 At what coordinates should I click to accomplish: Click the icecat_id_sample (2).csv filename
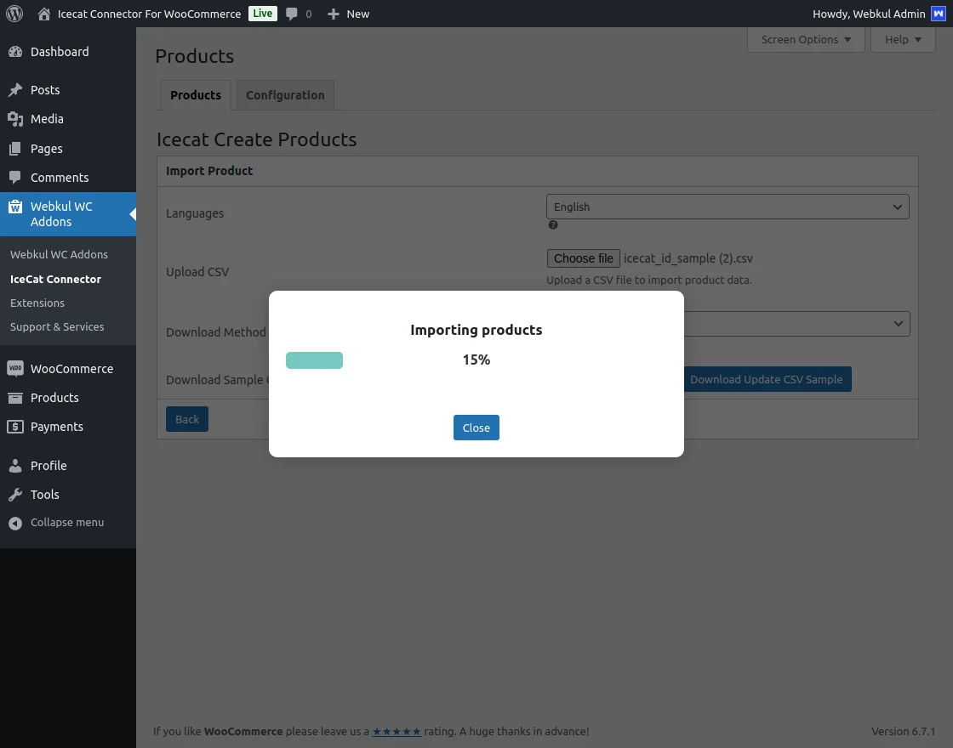pos(688,258)
